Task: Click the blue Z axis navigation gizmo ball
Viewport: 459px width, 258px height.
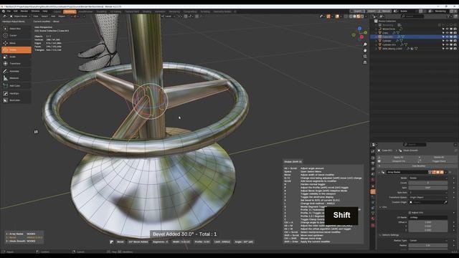Action: coord(359,29)
